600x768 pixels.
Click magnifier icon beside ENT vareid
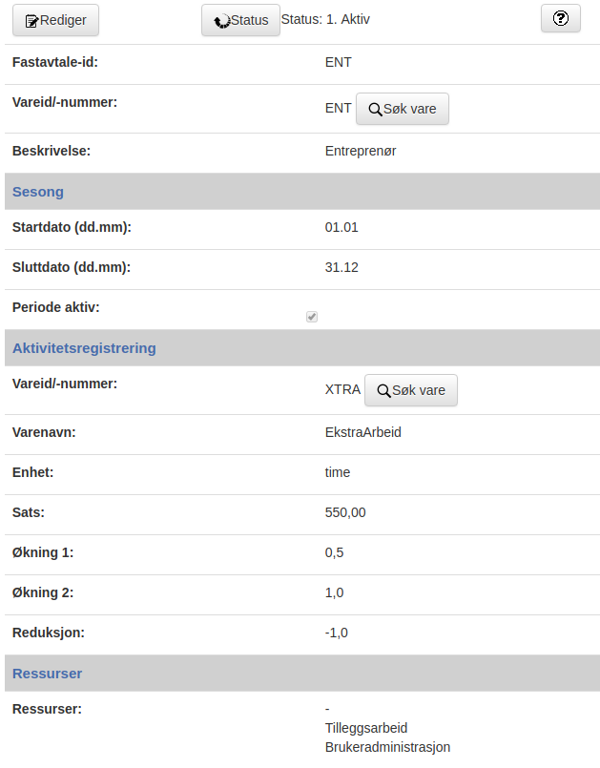[375, 109]
